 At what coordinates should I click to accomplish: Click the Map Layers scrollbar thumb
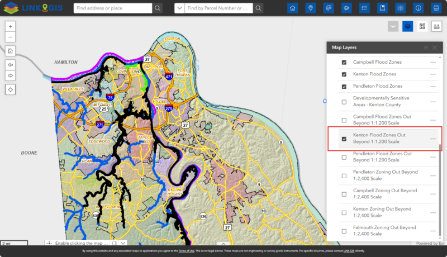point(440,190)
